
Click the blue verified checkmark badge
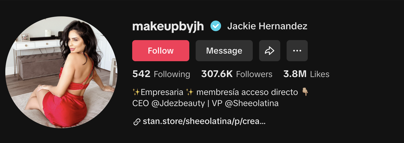pos(215,26)
